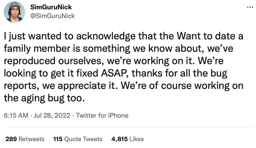The image size is (256, 148).
Task: Open the Twitter for iPhone source link
Action: point(102,115)
